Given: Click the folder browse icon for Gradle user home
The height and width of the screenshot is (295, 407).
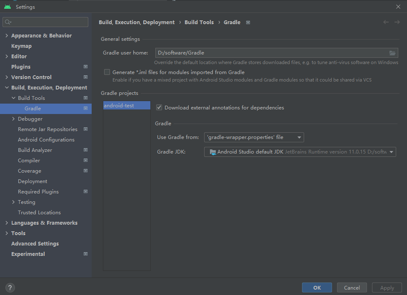Looking at the screenshot, I should click(x=392, y=53).
